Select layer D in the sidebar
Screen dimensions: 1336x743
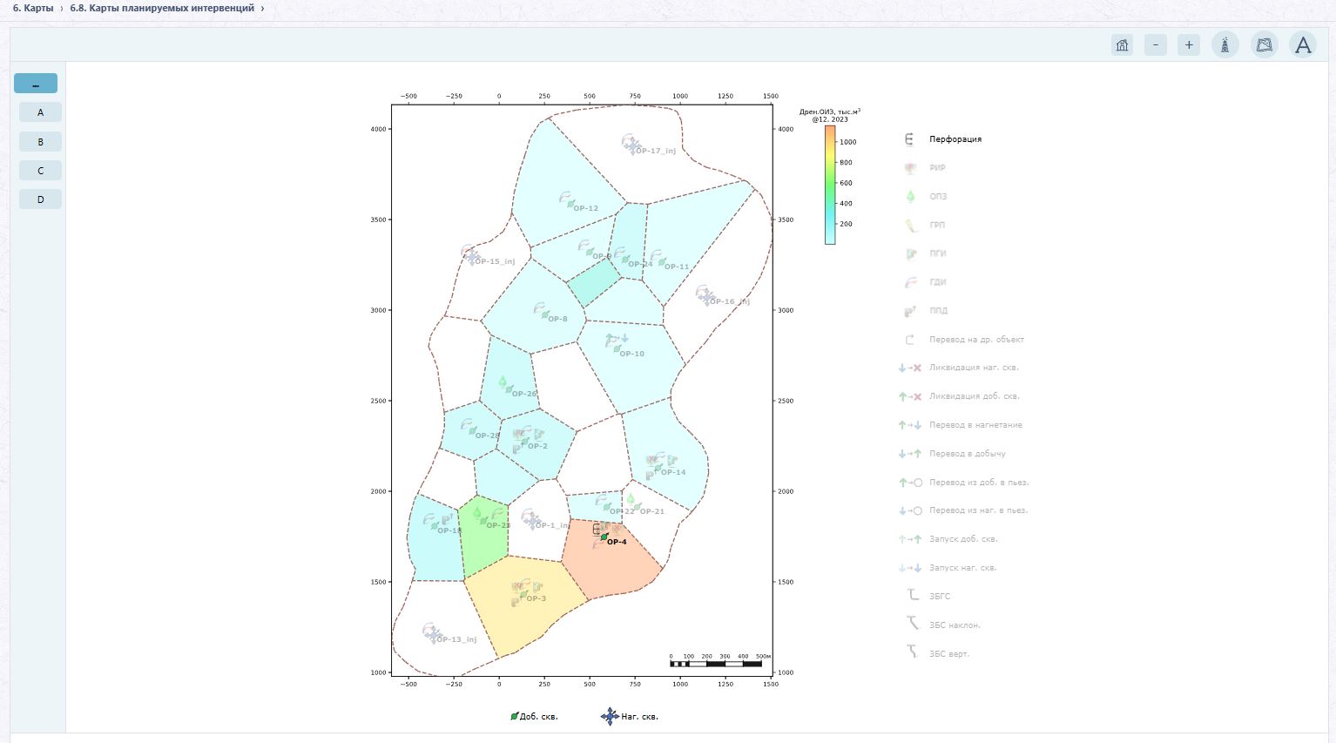pyautogui.click(x=40, y=199)
